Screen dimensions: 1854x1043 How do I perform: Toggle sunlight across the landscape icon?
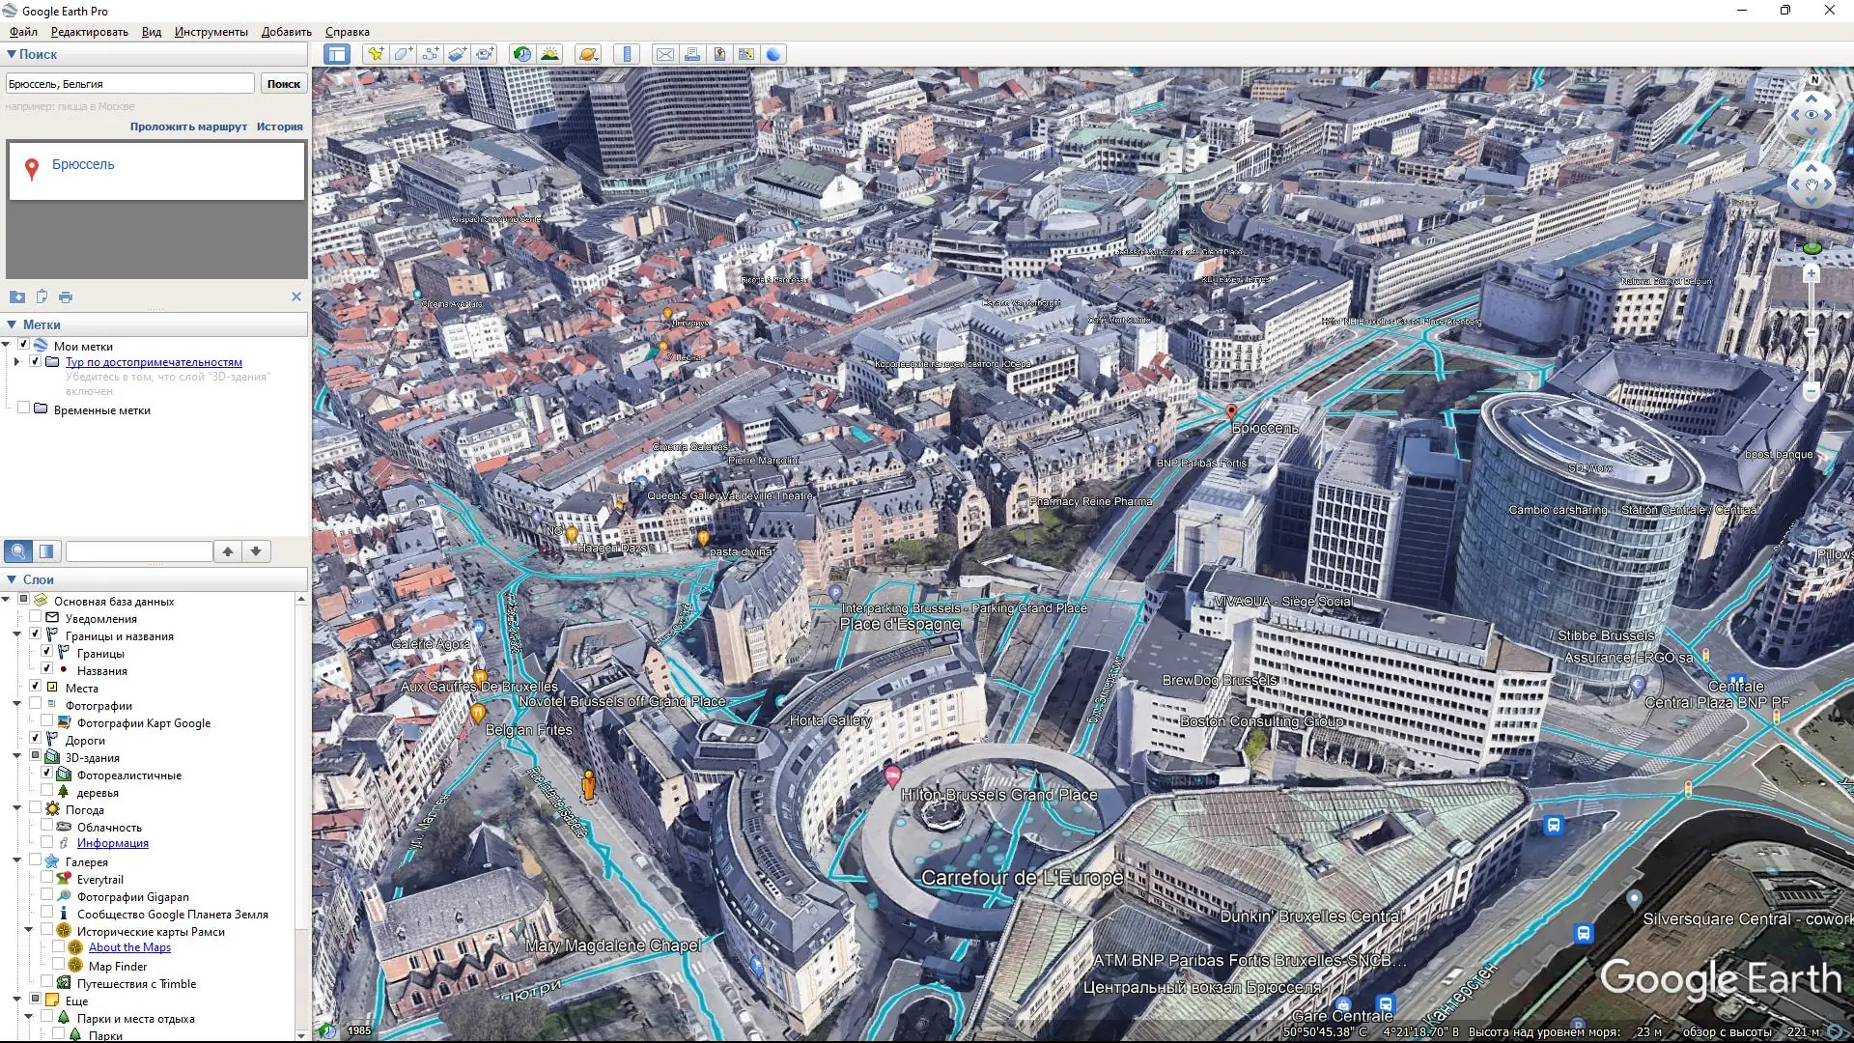click(549, 54)
